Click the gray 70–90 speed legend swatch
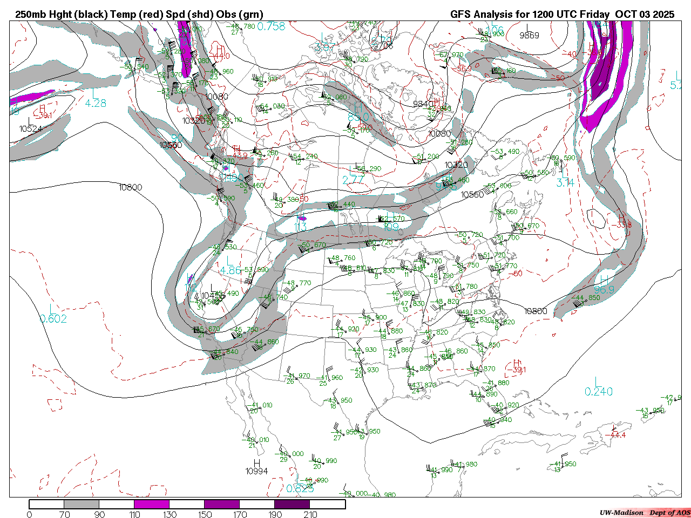691x518 pixels. click(82, 505)
